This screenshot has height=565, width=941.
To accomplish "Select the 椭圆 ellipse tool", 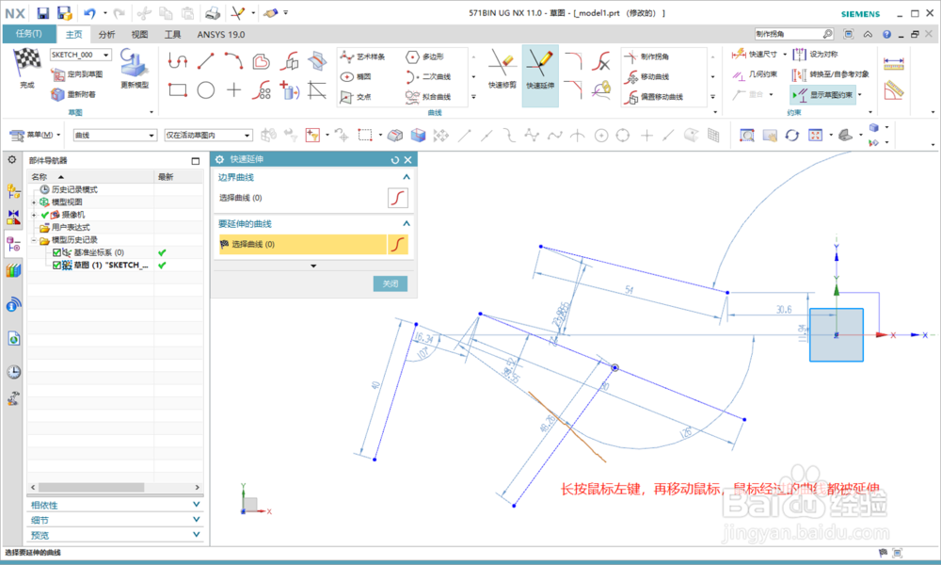I will [x=357, y=77].
